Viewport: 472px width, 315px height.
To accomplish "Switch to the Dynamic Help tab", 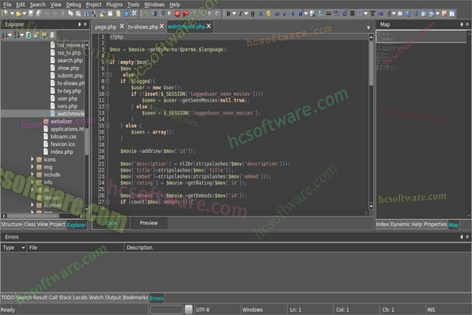I will [406, 224].
